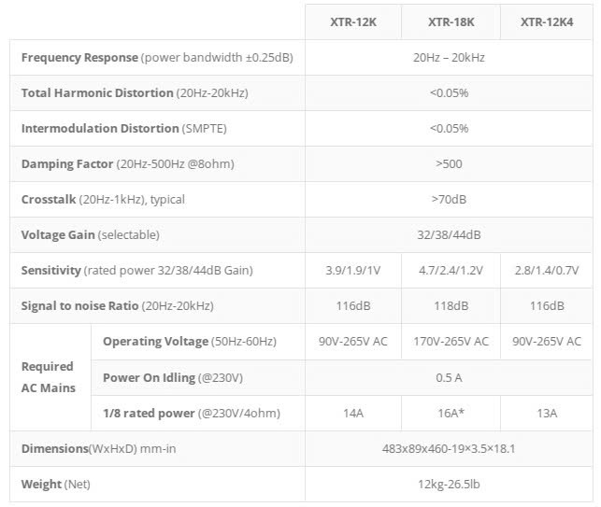Select the 170V-265V AC voltage cell
The image size is (601, 507).
[451, 342]
